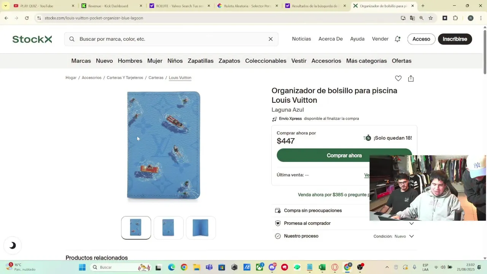Screen dimensions: 487x274
Task: Select the second product thumbnail
Action: pyautogui.click(x=169, y=228)
